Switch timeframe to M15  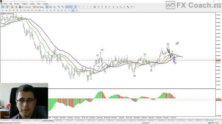[32, 10]
